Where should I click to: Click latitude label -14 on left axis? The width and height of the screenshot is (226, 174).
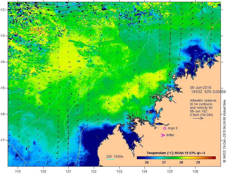pyautogui.click(x=3, y=62)
